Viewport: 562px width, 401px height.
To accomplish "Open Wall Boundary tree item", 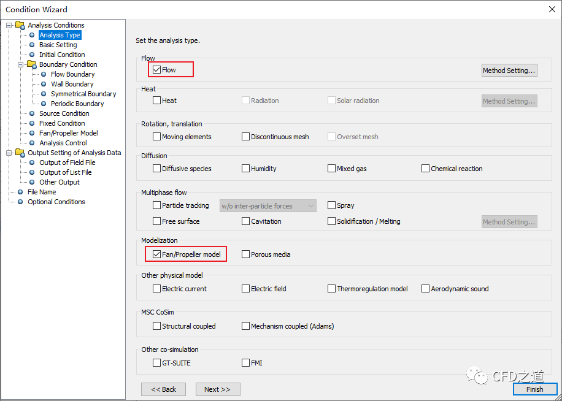I will [x=72, y=84].
